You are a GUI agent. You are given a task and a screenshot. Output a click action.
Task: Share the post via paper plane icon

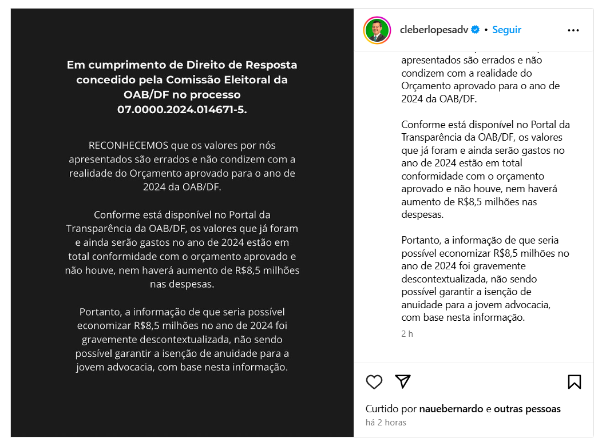point(403,381)
